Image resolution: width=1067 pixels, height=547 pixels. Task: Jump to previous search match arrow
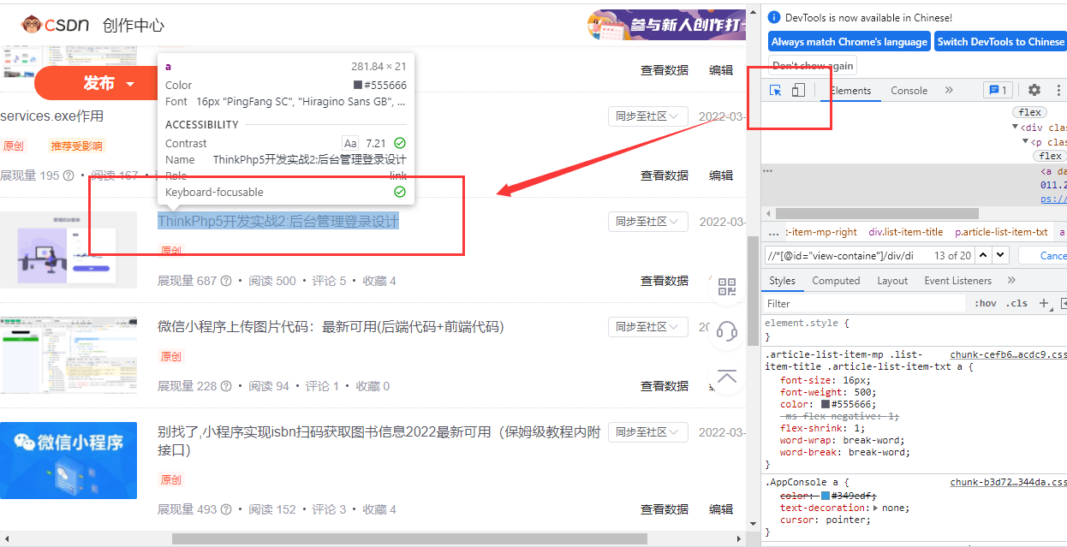click(982, 255)
